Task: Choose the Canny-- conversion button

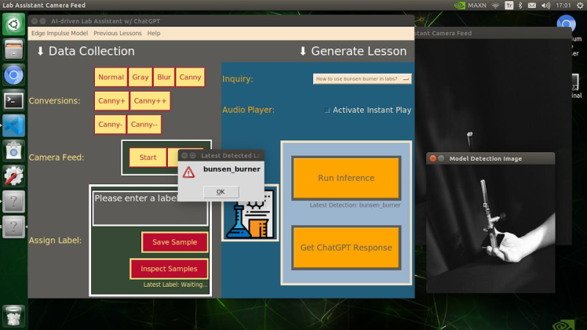Action: (x=144, y=125)
